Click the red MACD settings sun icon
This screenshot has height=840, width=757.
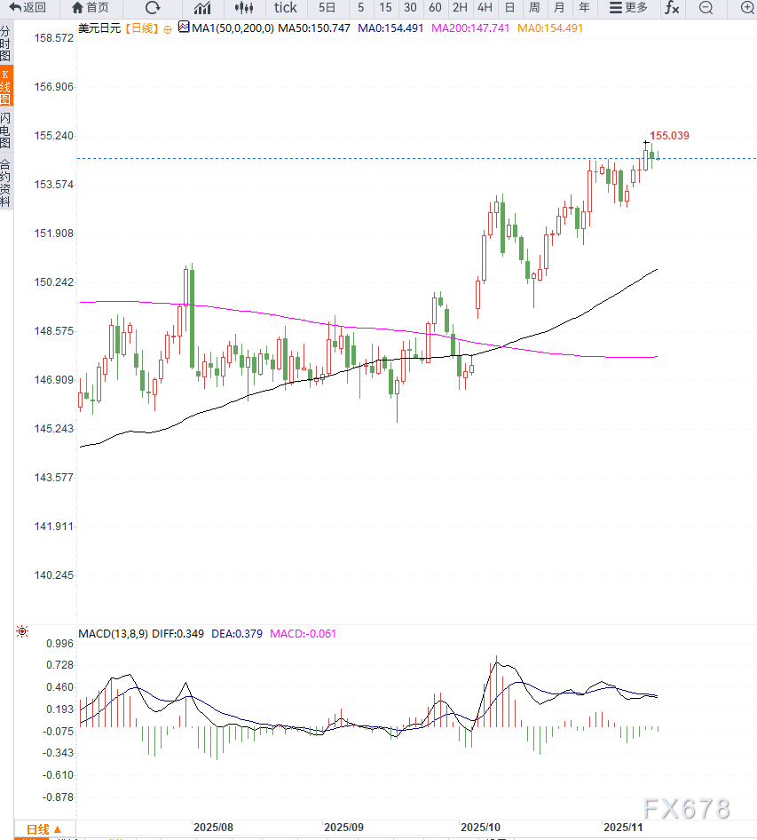click(22, 631)
